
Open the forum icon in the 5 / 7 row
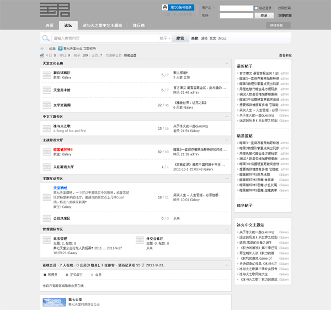coord(47,75)
